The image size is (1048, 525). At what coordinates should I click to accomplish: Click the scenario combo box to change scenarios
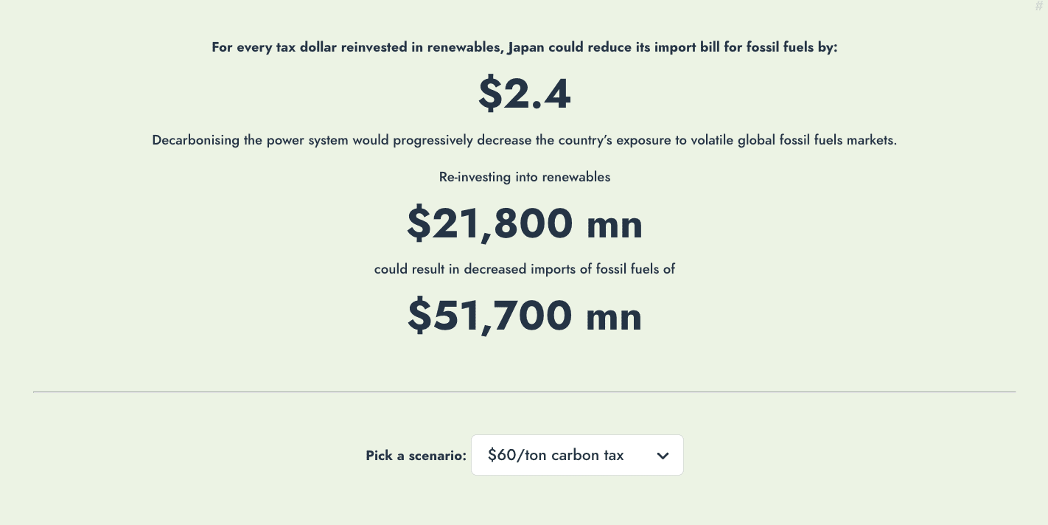(x=577, y=455)
